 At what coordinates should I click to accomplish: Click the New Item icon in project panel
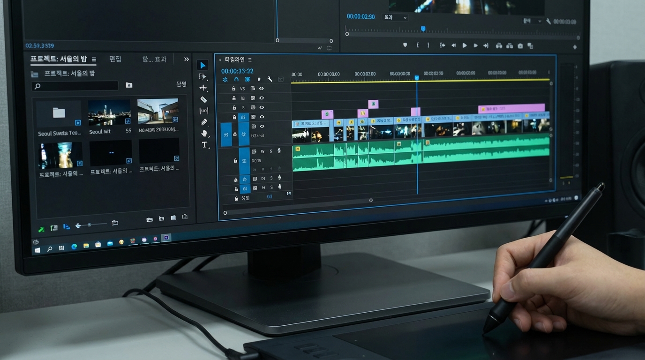click(x=185, y=217)
